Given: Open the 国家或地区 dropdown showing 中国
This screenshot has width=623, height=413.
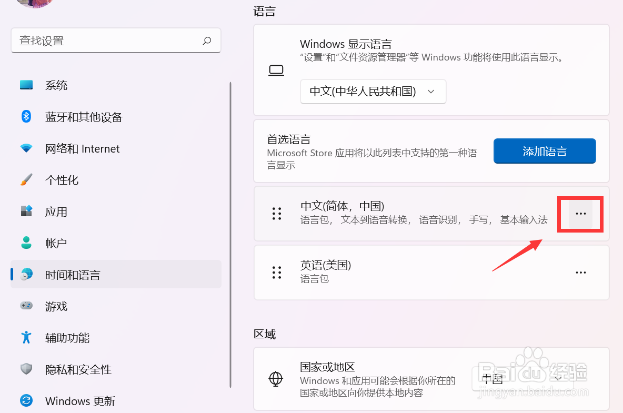Looking at the screenshot, I should click(x=524, y=378).
